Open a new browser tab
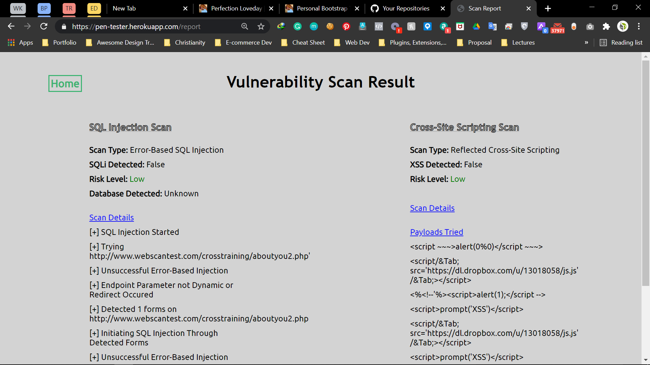 tap(548, 8)
